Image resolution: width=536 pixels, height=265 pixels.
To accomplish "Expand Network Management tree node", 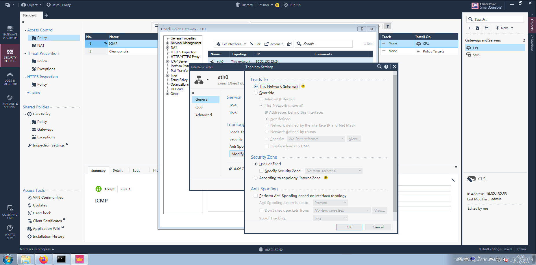I will (x=167, y=43).
